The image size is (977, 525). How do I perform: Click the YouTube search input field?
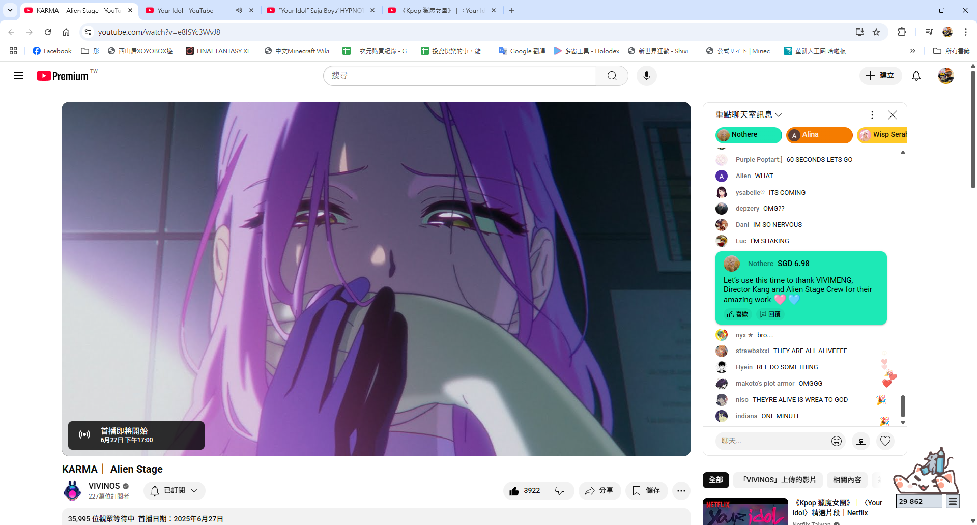pyautogui.click(x=459, y=76)
